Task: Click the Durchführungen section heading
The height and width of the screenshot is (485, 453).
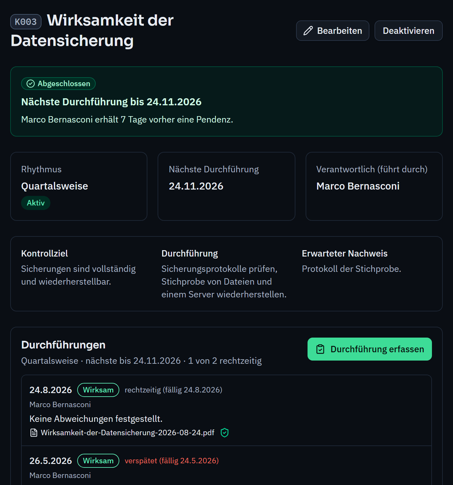Action: 63,345
